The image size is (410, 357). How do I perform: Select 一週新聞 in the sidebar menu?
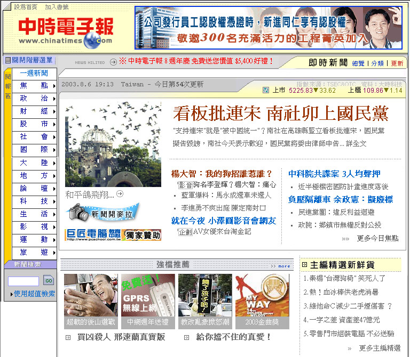(34, 73)
